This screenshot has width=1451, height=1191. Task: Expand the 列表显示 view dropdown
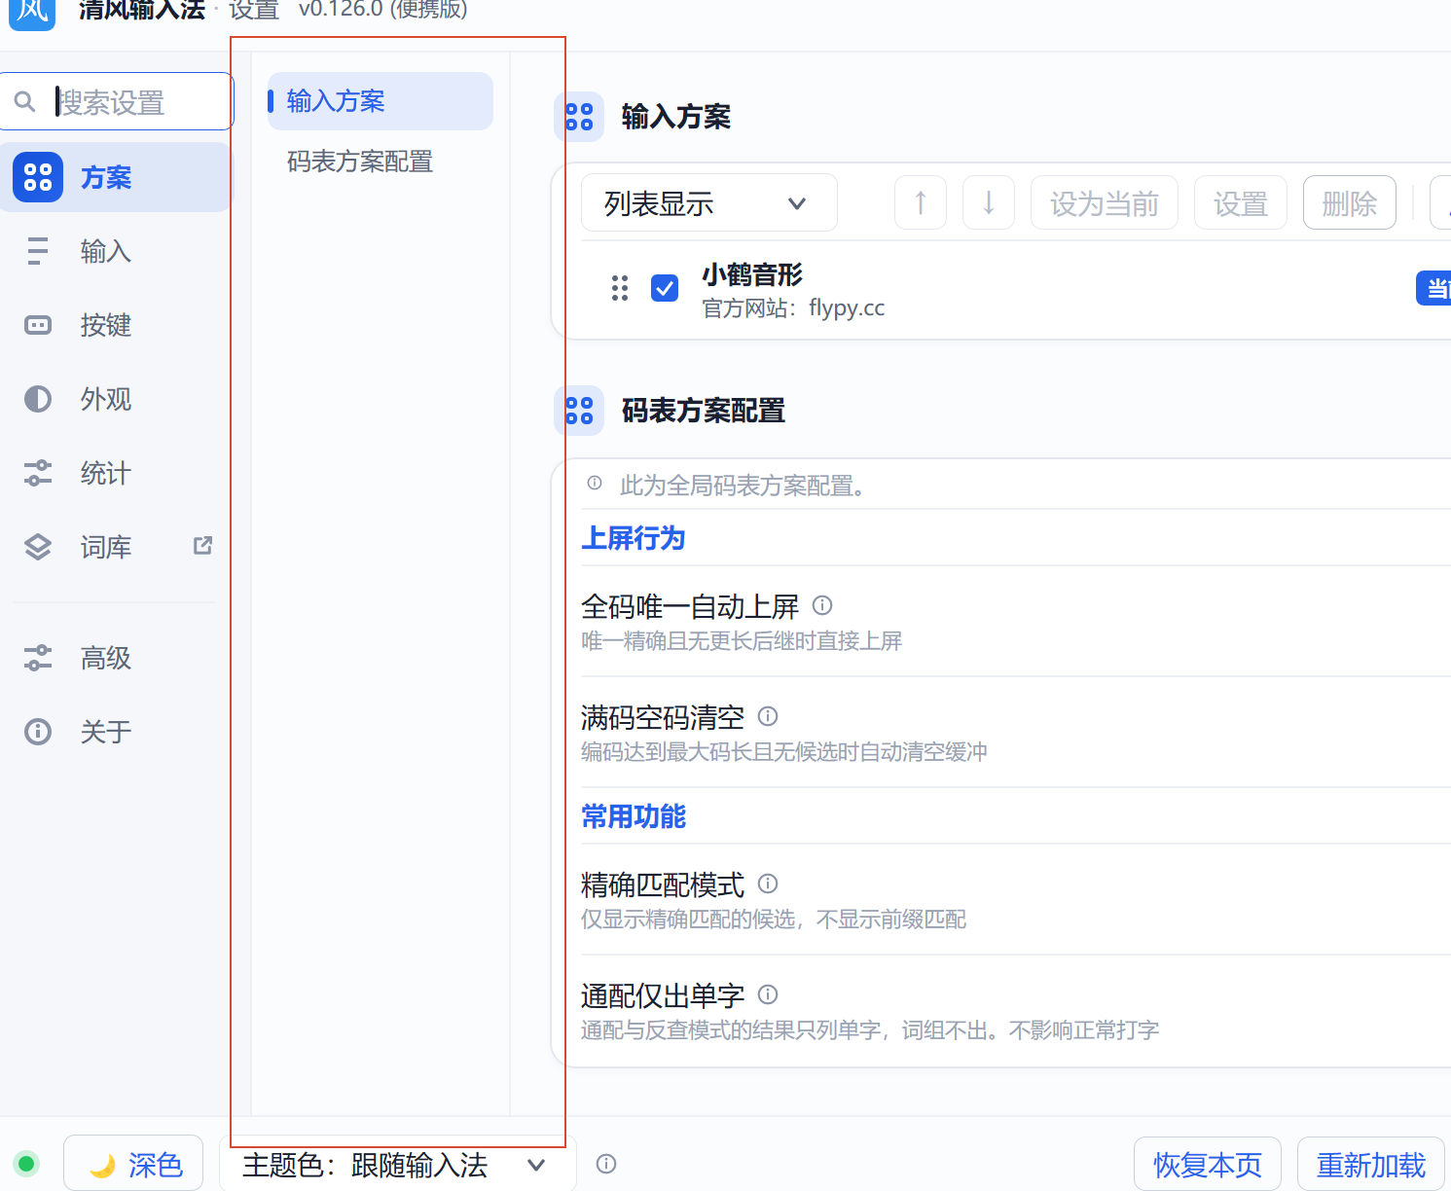coord(708,202)
